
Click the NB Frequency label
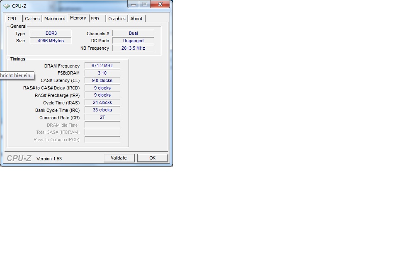[95, 48]
